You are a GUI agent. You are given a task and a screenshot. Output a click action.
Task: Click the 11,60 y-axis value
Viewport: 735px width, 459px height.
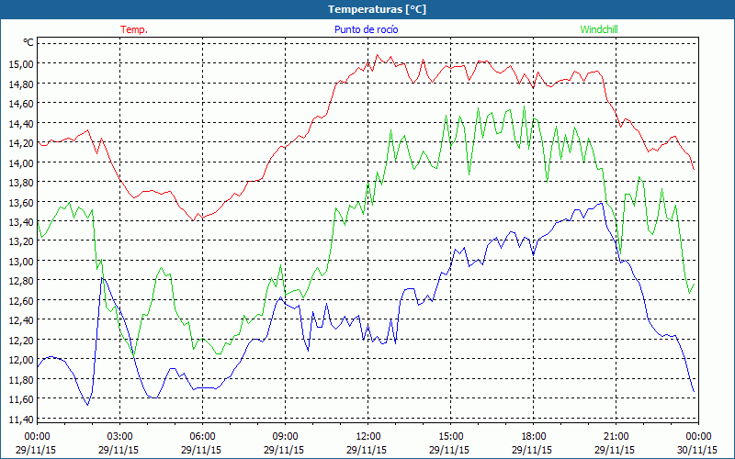click(21, 399)
